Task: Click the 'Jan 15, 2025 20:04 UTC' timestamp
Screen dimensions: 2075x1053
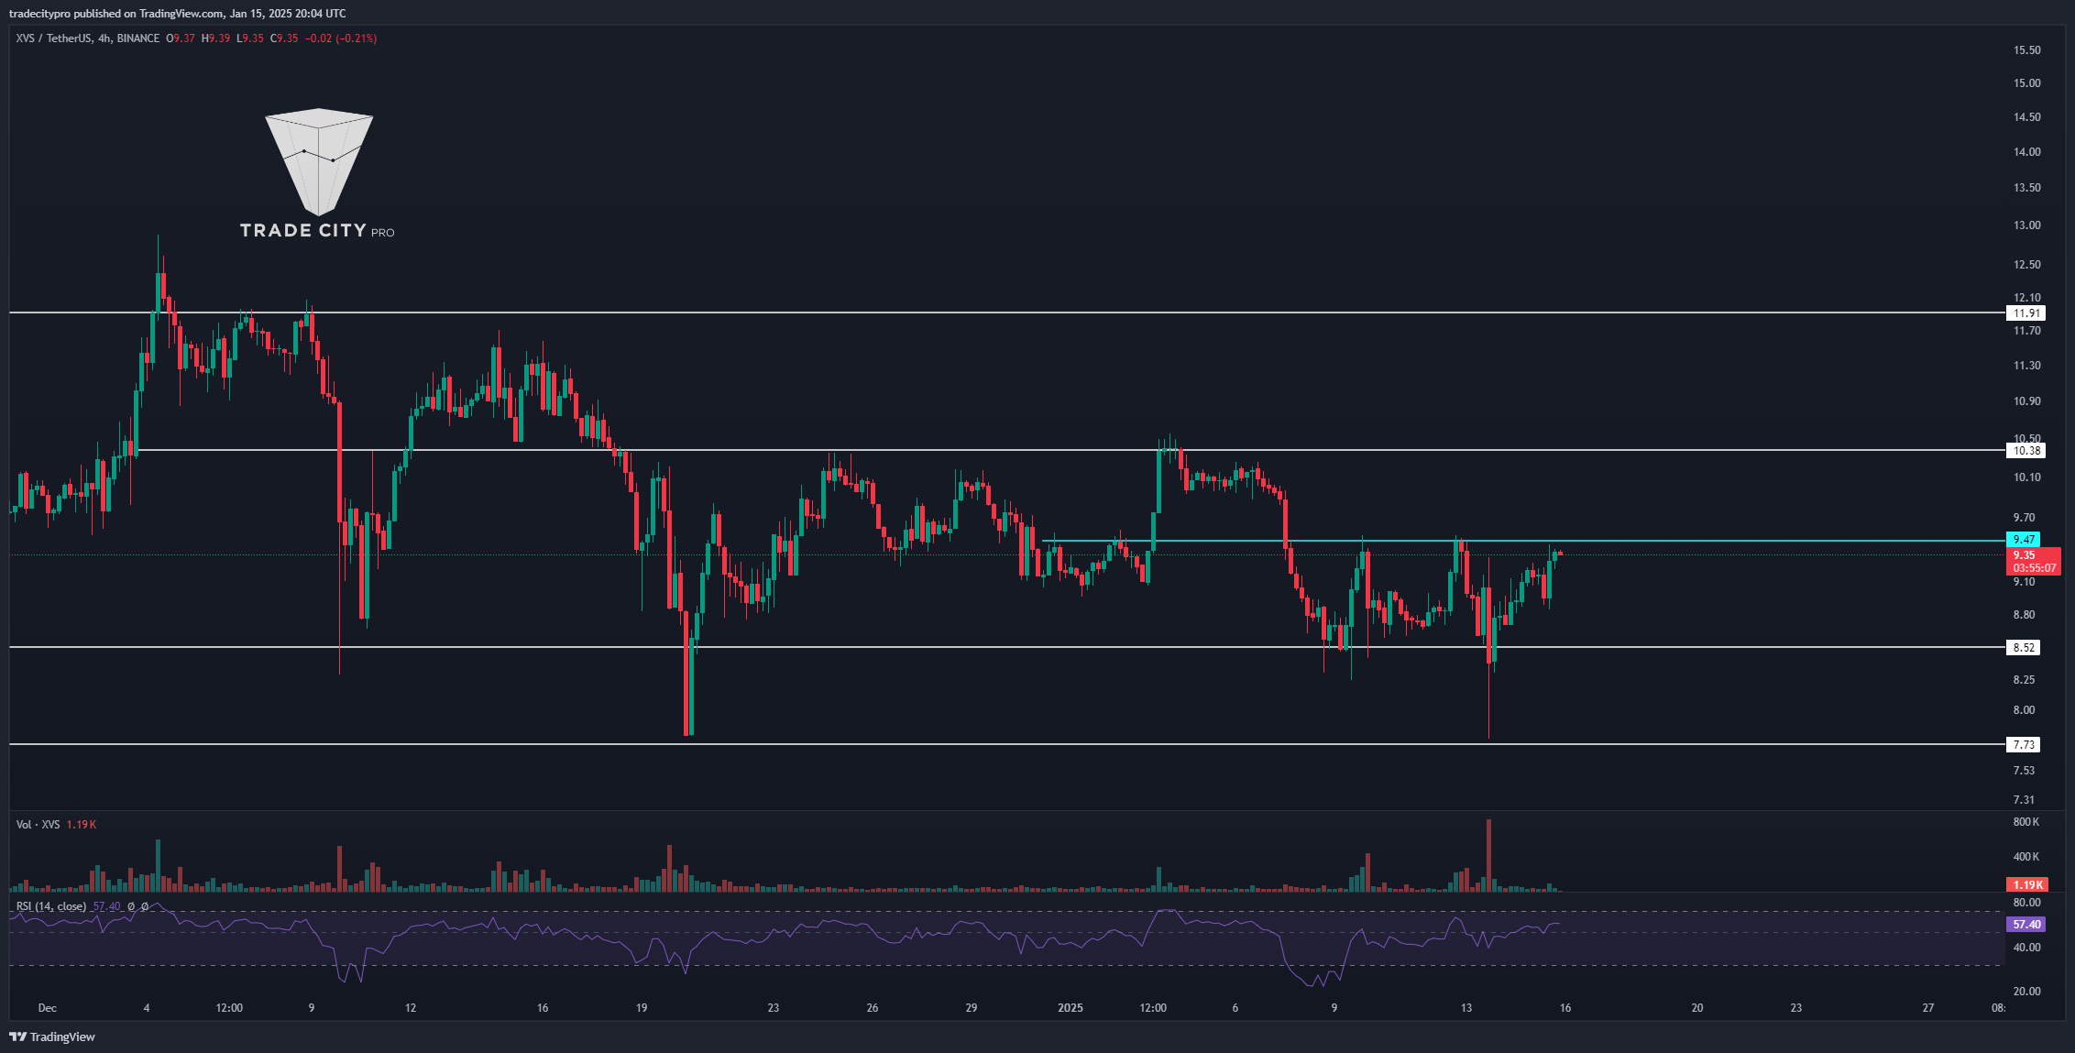Action: click(288, 14)
